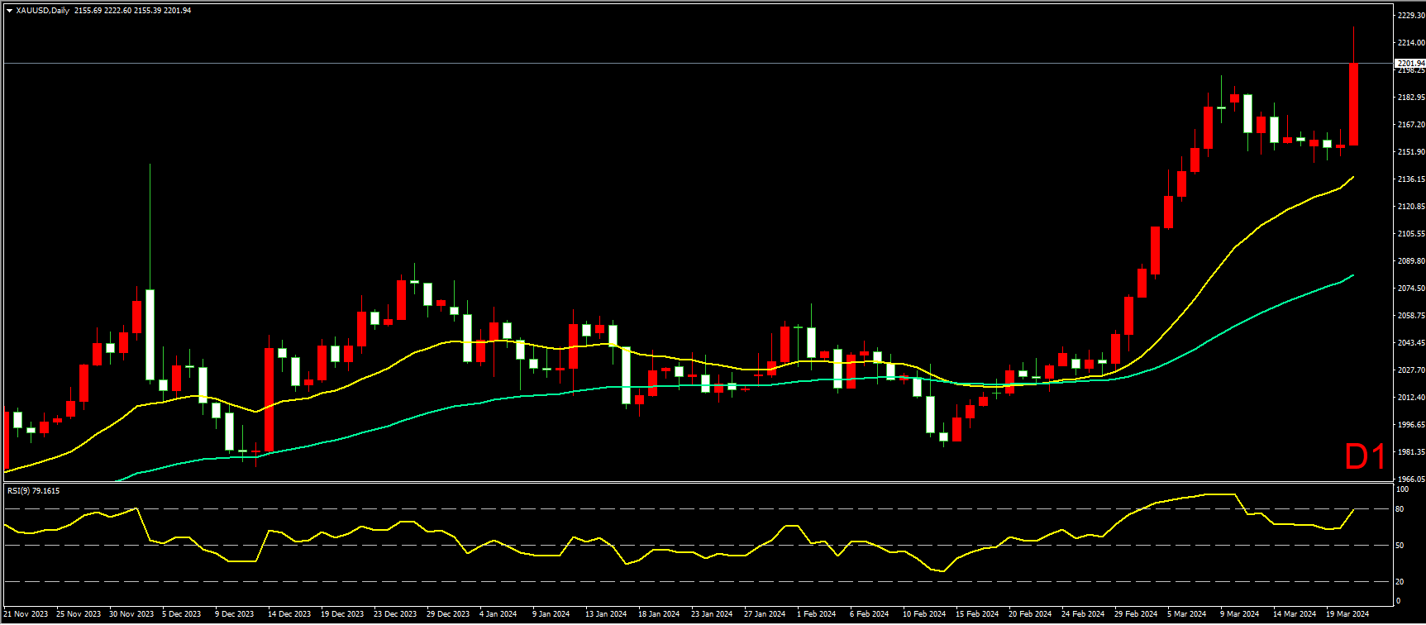The image size is (1426, 625).
Task: Click the 9 Jan 2024 date label
Action: [551, 614]
